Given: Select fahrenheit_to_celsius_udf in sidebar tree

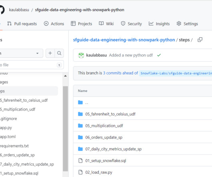Looking at the screenshot, I should 24,100.
